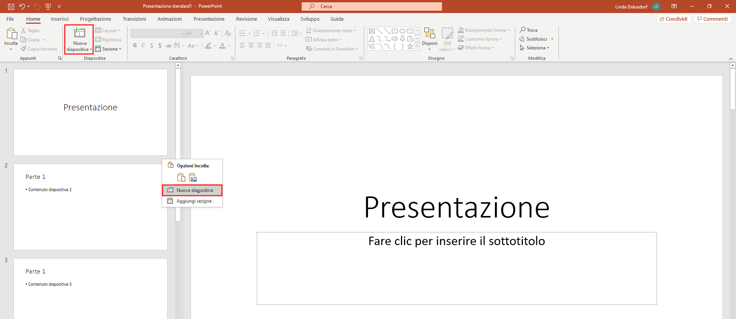Open the Ribbon display options icon
This screenshot has width=736, height=319.
[x=674, y=7]
